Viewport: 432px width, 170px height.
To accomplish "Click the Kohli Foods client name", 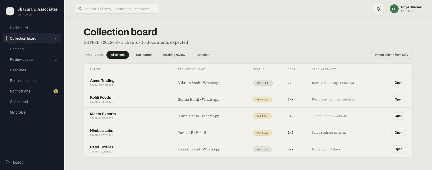I will pos(100,97).
